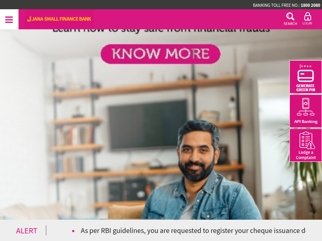
Task: Select the SEARCH label in header
Action: [x=290, y=24]
